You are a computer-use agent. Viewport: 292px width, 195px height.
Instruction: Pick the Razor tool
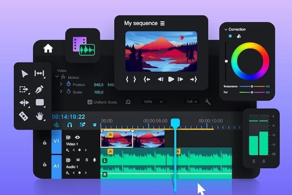click(x=24, y=116)
